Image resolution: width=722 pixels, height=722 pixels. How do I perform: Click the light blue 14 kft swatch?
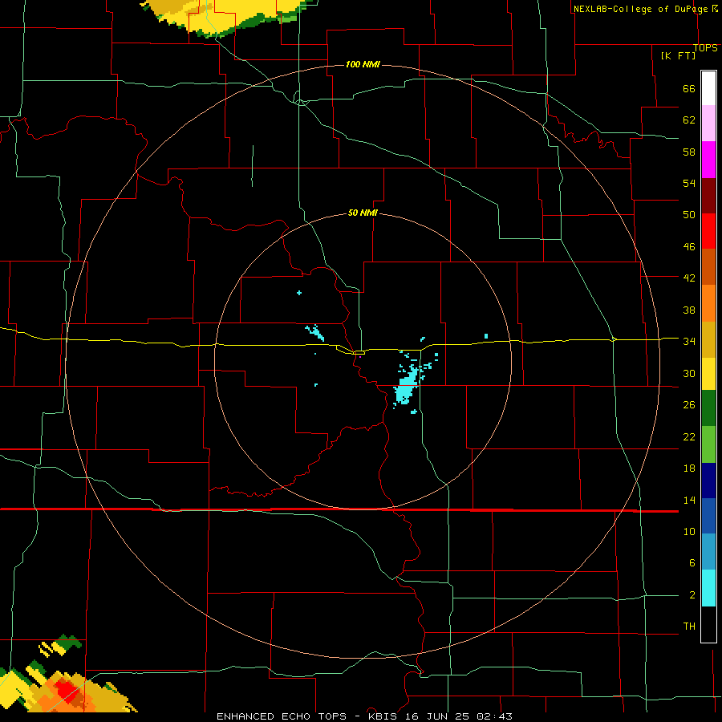[x=708, y=552]
